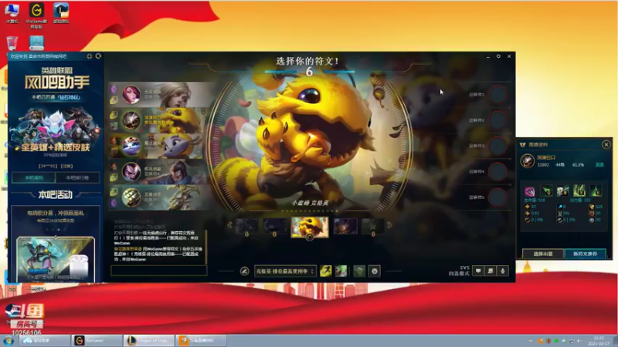Select the second locked skin thumbnail
Screen dimensions: 618x347
tap(275, 227)
